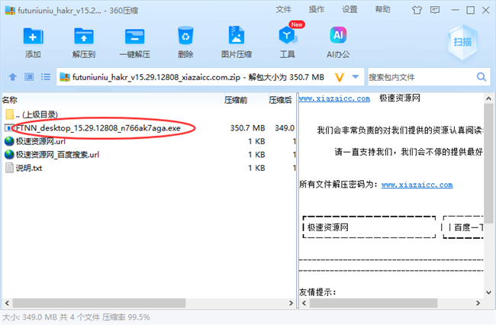Click preview pane vertical scrollbar thumb
The image size is (496, 325).
tap(488, 163)
